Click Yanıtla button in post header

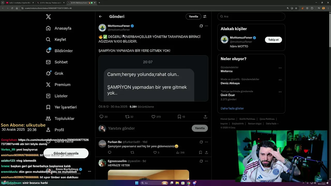193,17
